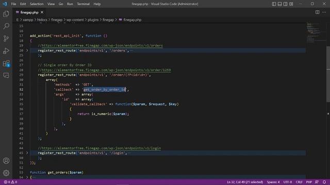Click the feedback icon in status bar
This screenshot has height=185, width=330.
(x=317, y=182)
